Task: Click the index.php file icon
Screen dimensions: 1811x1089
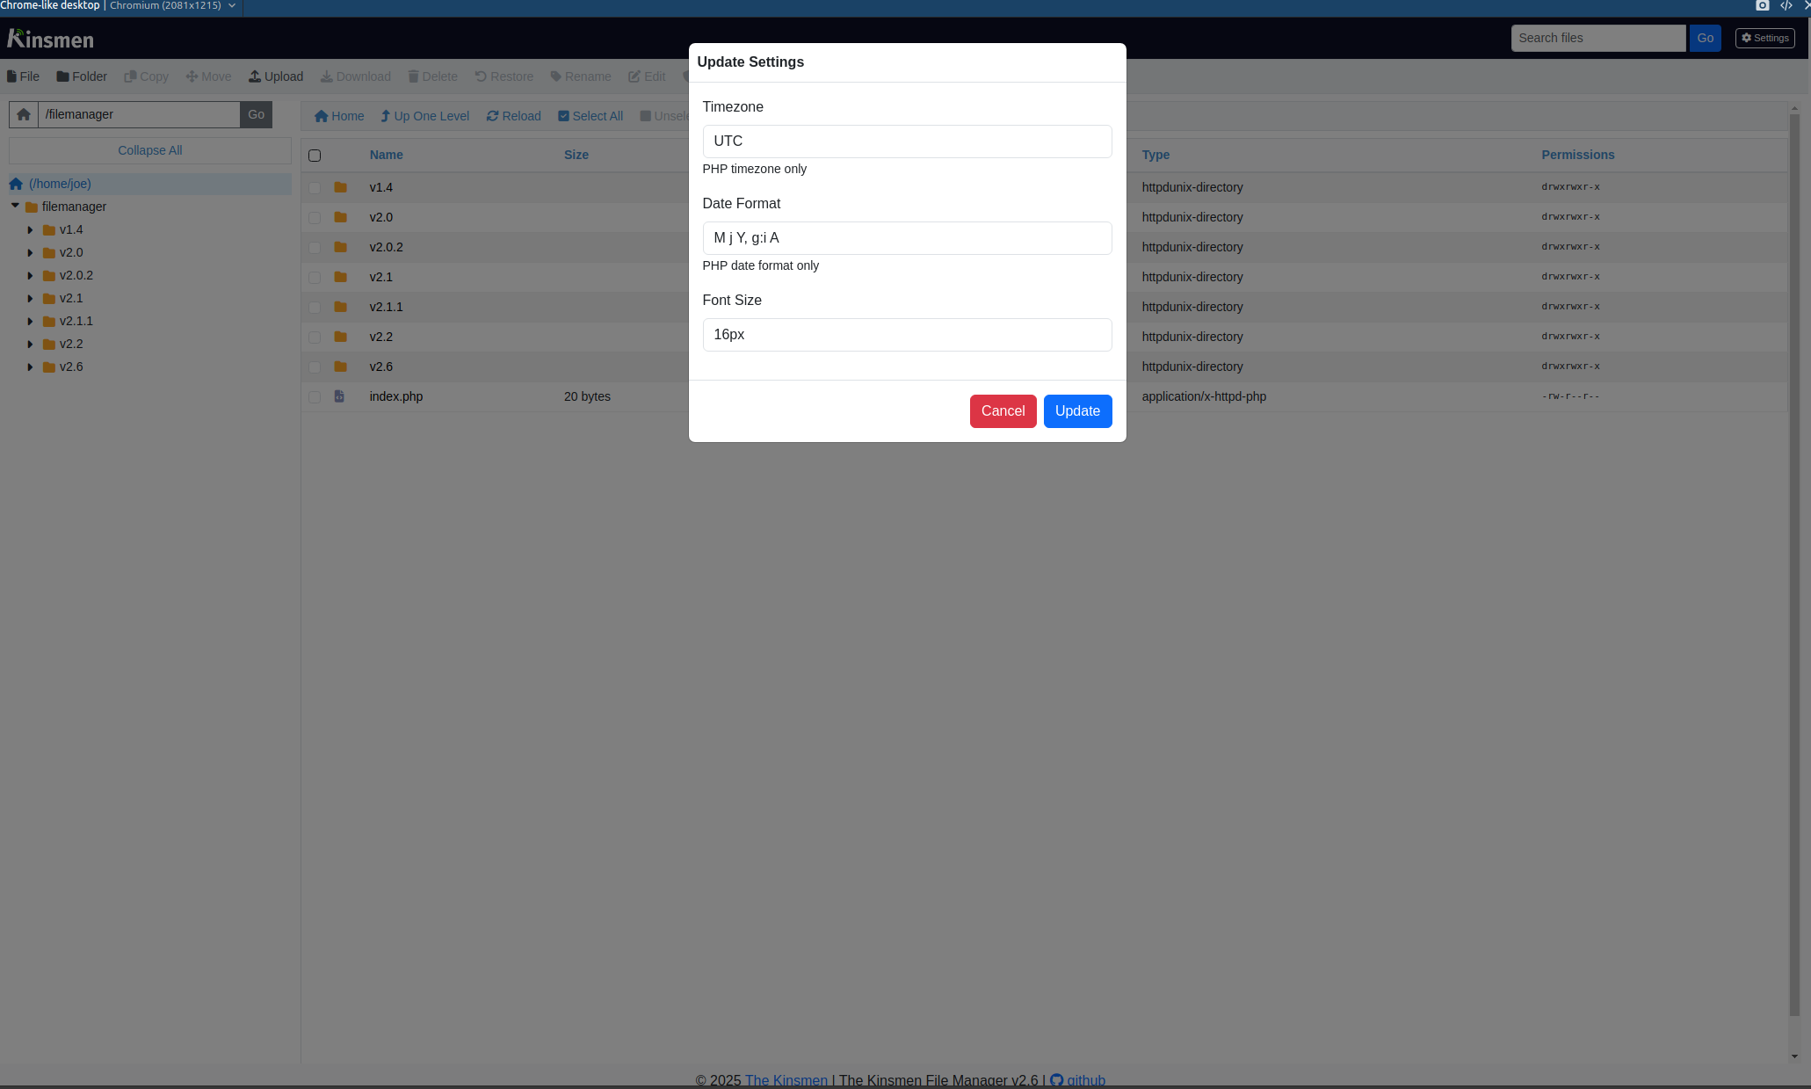Action: [339, 396]
